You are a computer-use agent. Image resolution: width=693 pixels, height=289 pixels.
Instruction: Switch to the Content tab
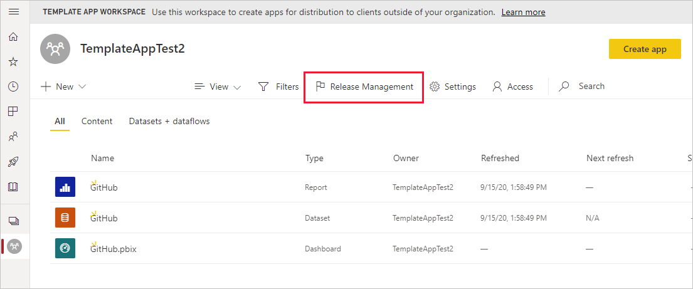[x=97, y=121]
